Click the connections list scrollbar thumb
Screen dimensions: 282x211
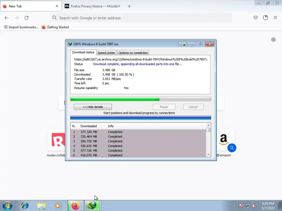208,130
